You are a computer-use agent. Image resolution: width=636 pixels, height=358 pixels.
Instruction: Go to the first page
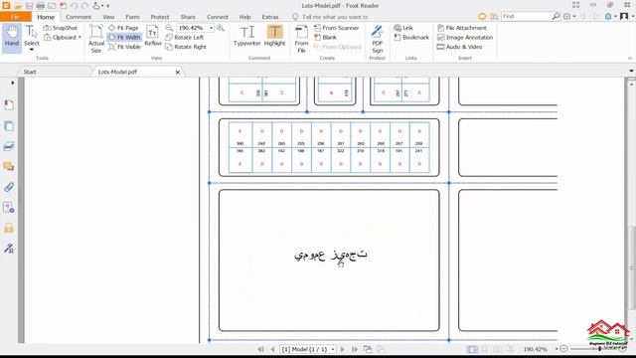tap(260, 349)
